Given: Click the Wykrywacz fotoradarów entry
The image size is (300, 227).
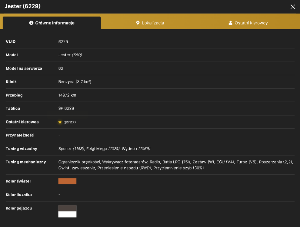Looking at the screenshot, I should (x=125, y=162).
